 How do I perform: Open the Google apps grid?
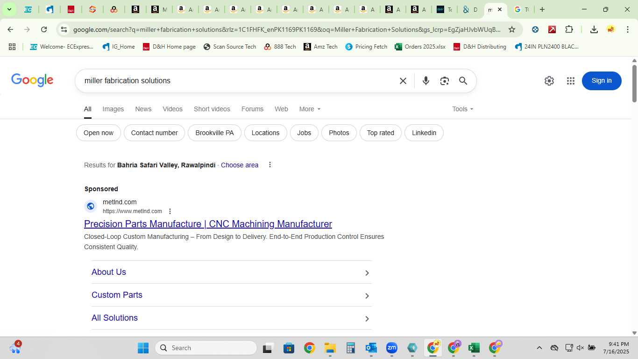(x=570, y=81)
